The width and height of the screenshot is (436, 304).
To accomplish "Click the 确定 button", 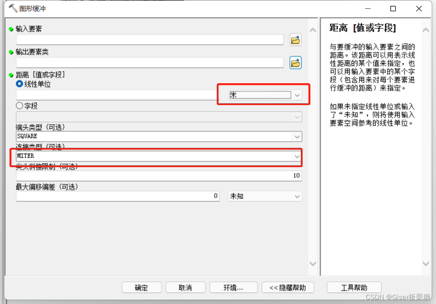I will click(x=141, y=287).
